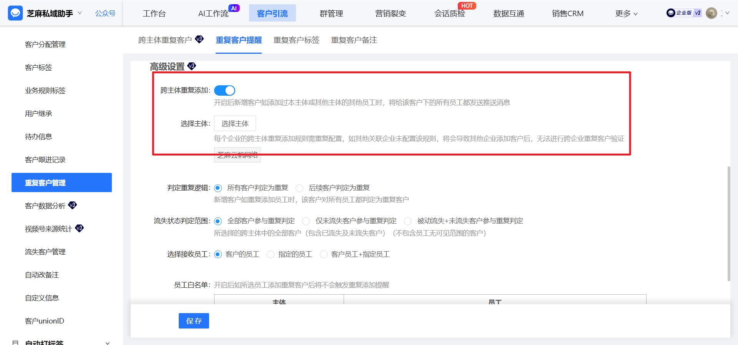Click the V3 diamond icon beside 高级设置
This screenshot has height=345, width=738.
point(191,66)
